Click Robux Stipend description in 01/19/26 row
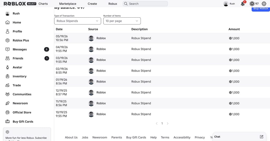270x141 pixels. 141,81
